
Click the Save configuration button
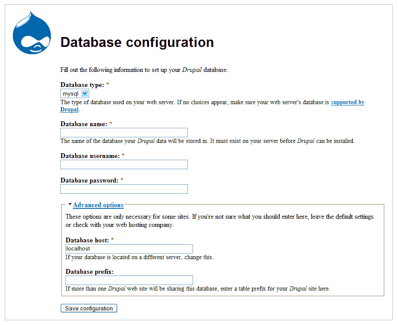(x=89, y=308)
